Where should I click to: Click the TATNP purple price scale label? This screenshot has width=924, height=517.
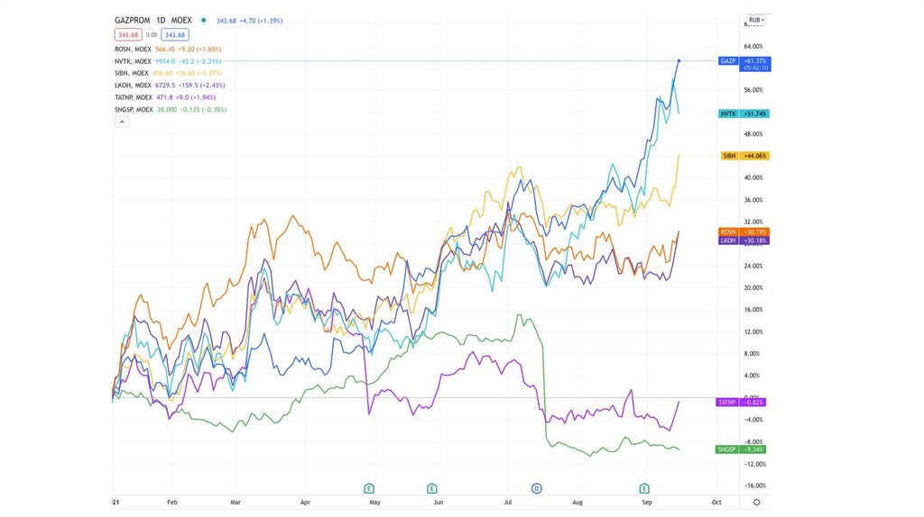tap(727, 402)
